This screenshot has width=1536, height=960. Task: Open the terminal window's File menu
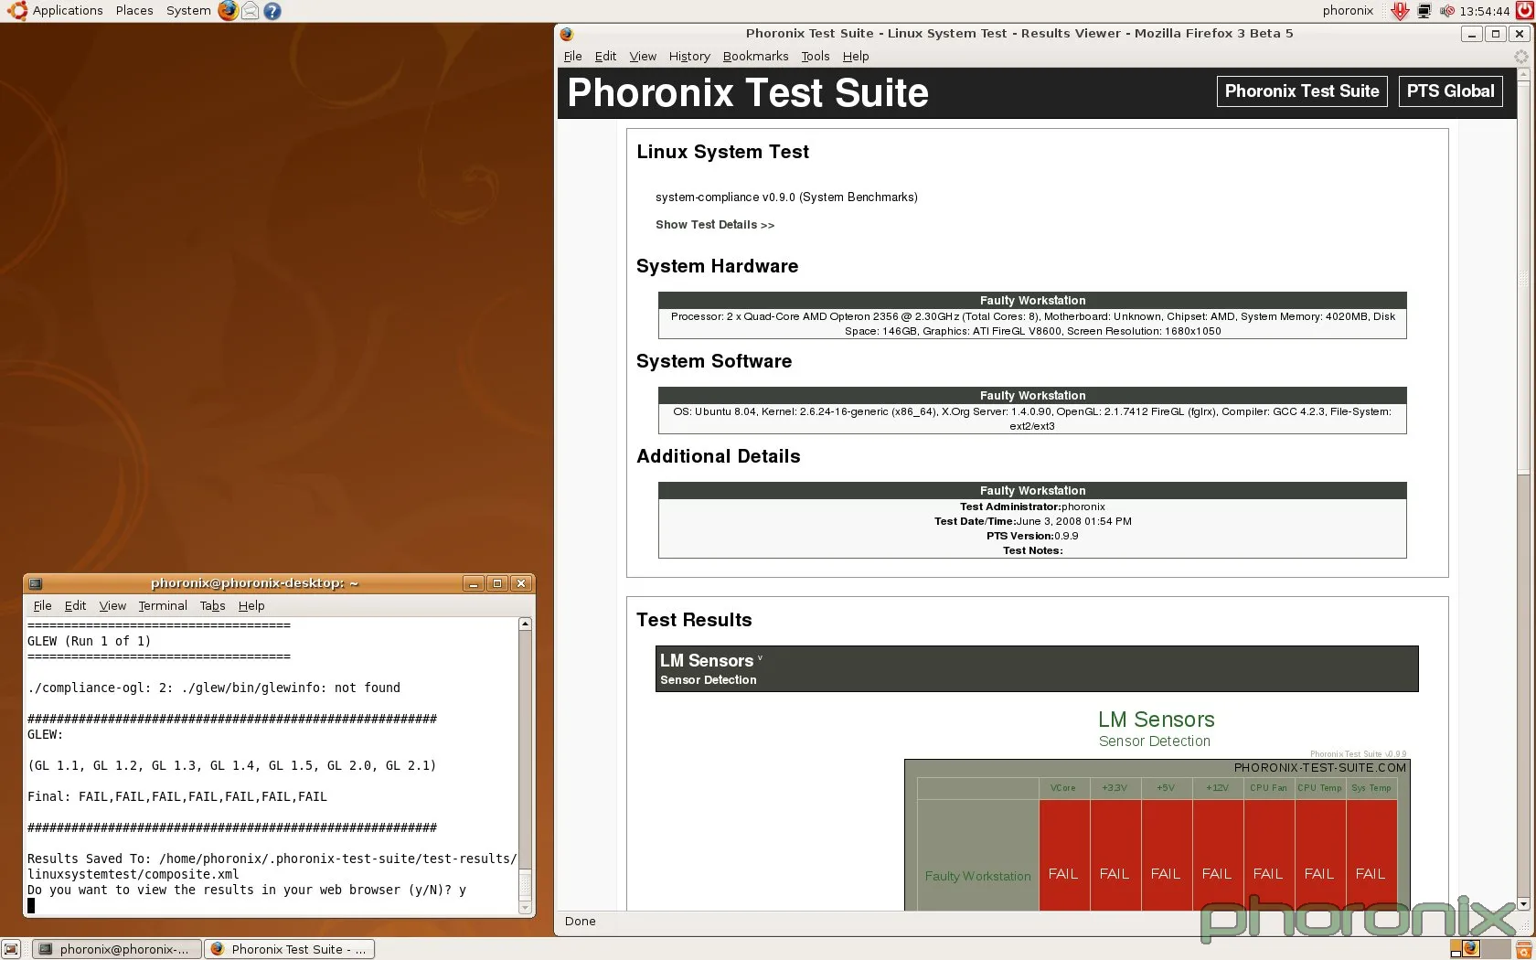click(x=42, y=606)
